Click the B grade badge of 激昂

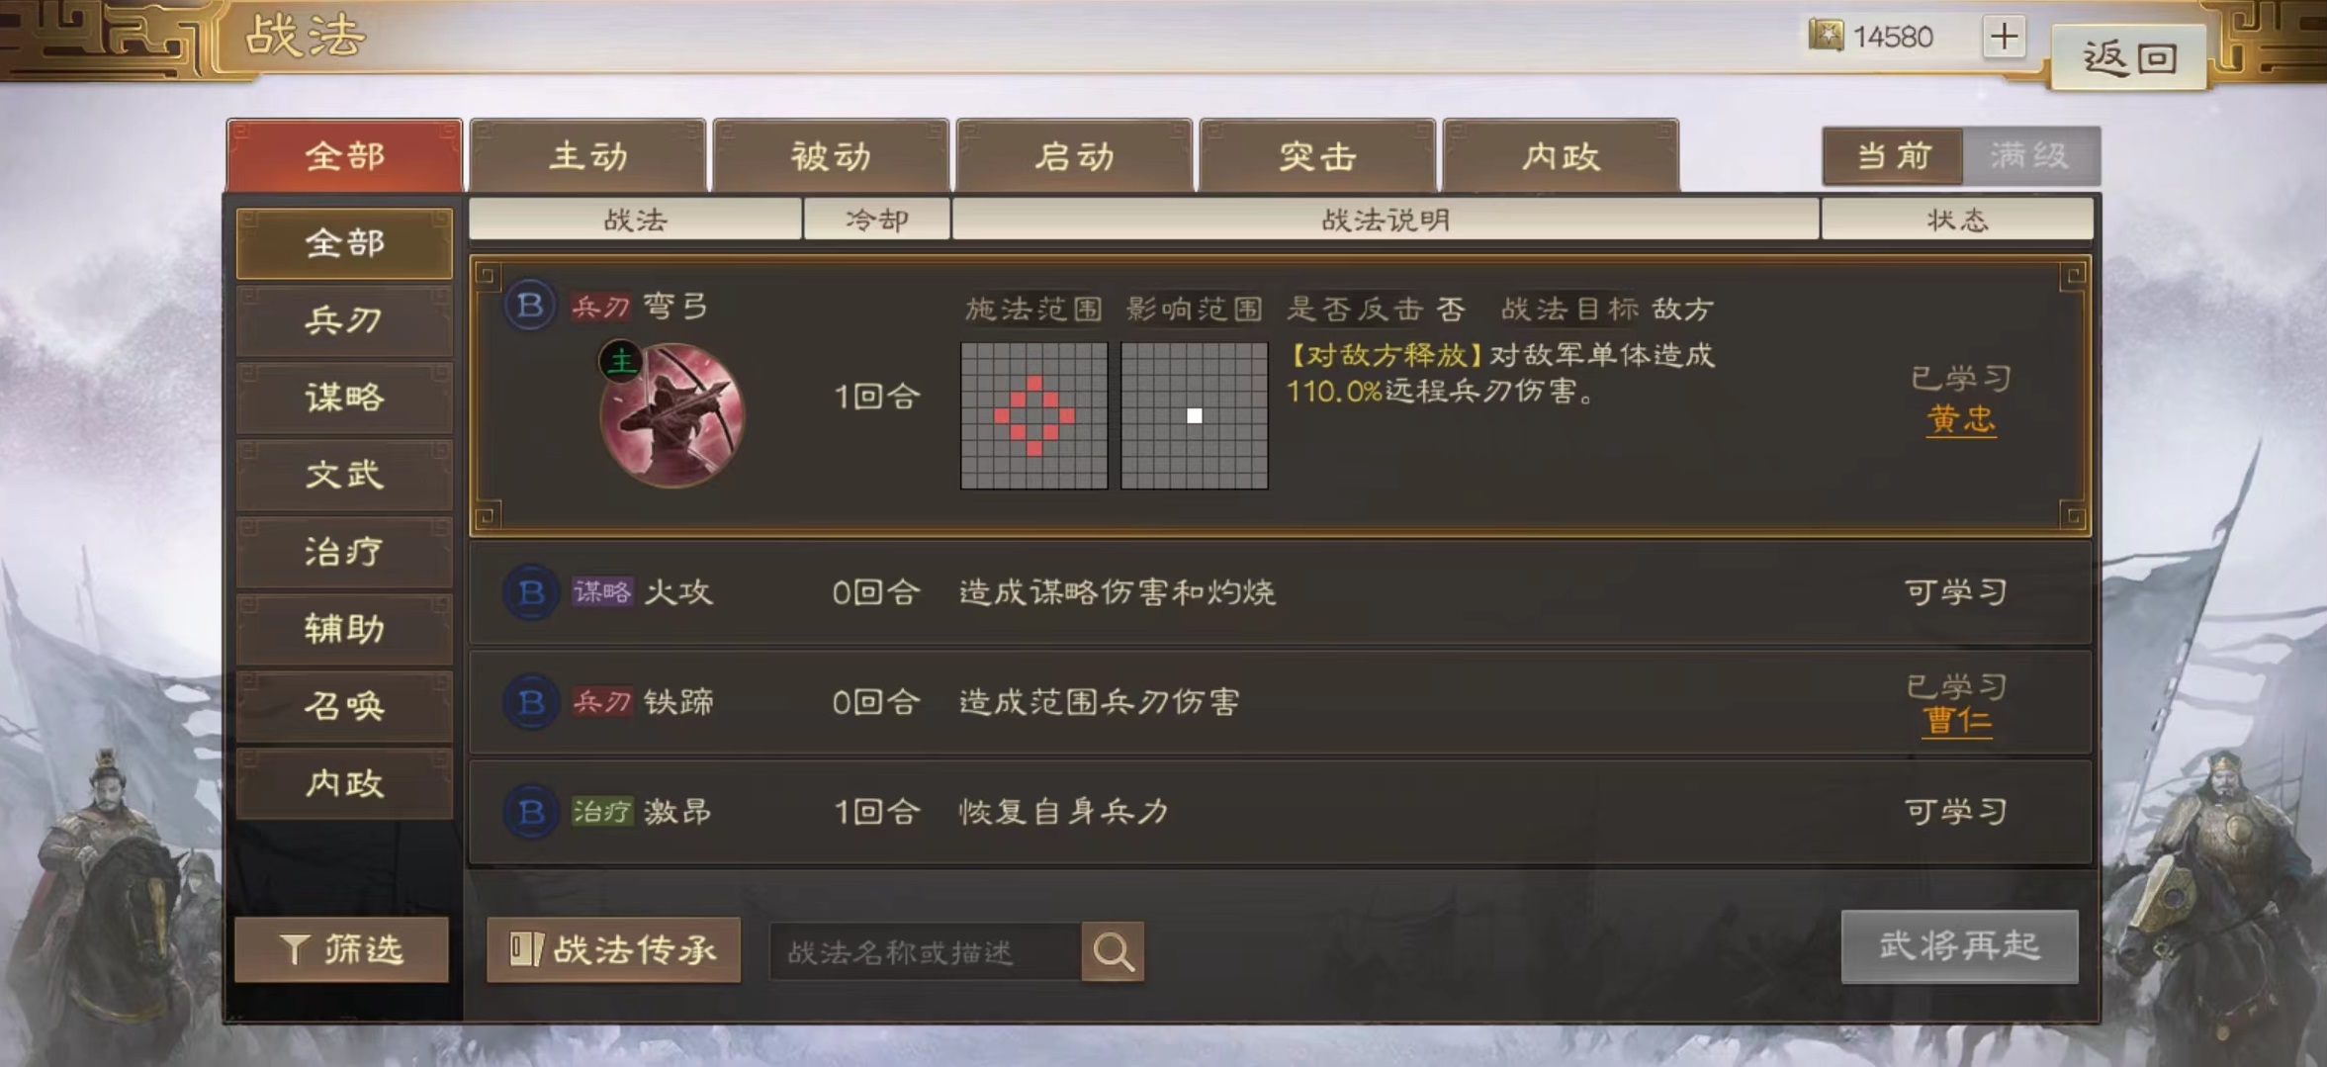pyautogui.click(x=531, y=812)
